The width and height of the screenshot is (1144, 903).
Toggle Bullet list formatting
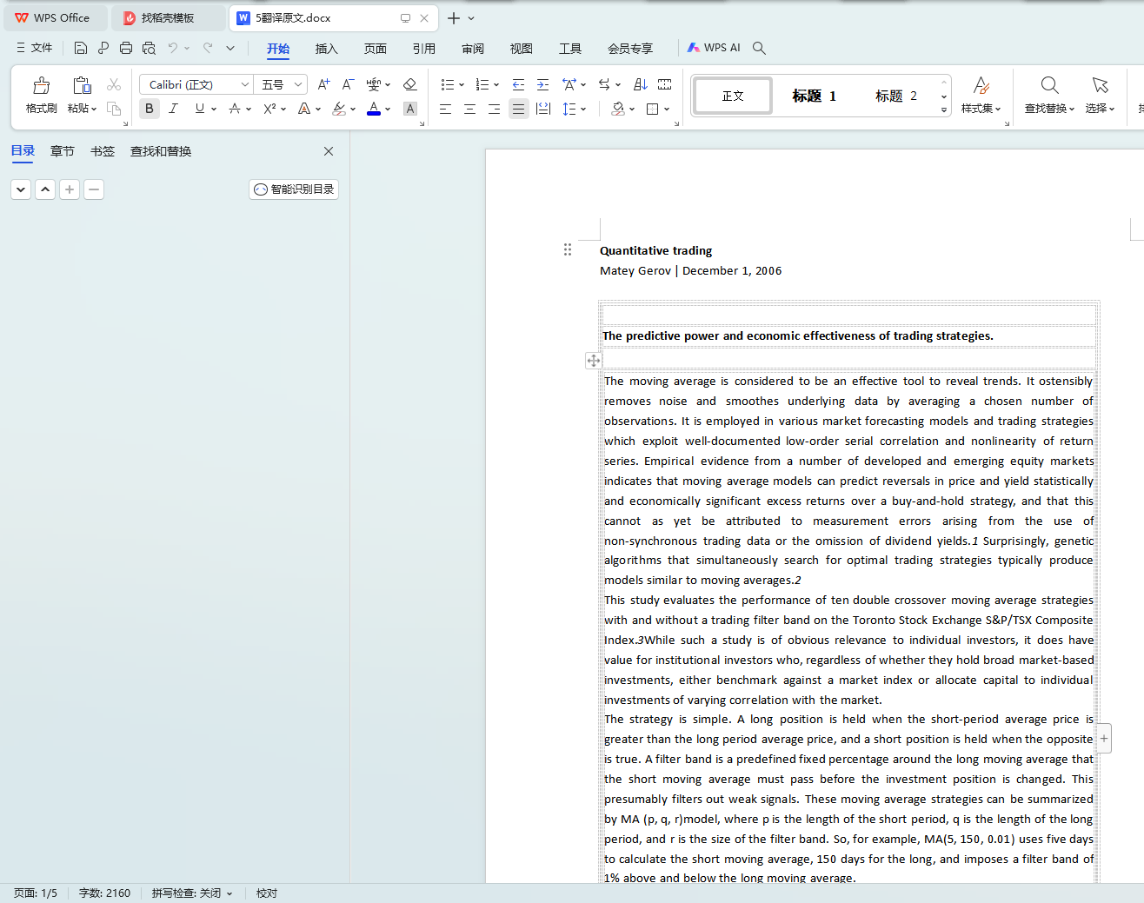(447, 84)
